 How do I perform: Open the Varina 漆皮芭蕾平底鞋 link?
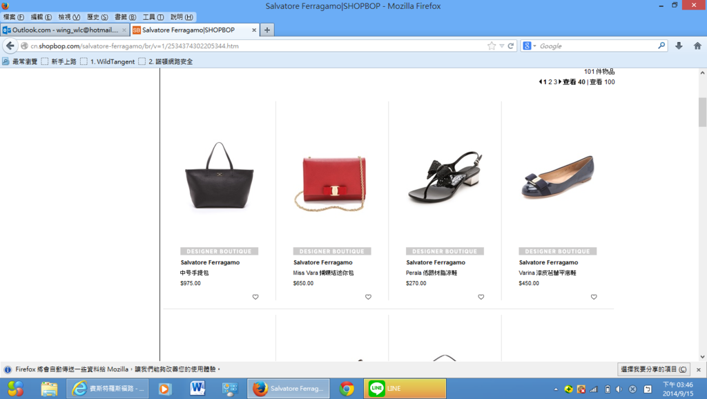tap(548, 273)
